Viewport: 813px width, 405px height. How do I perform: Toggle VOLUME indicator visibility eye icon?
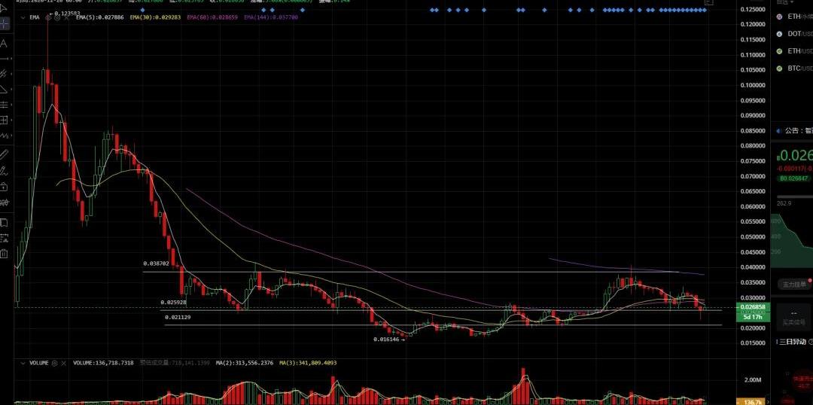56,363
